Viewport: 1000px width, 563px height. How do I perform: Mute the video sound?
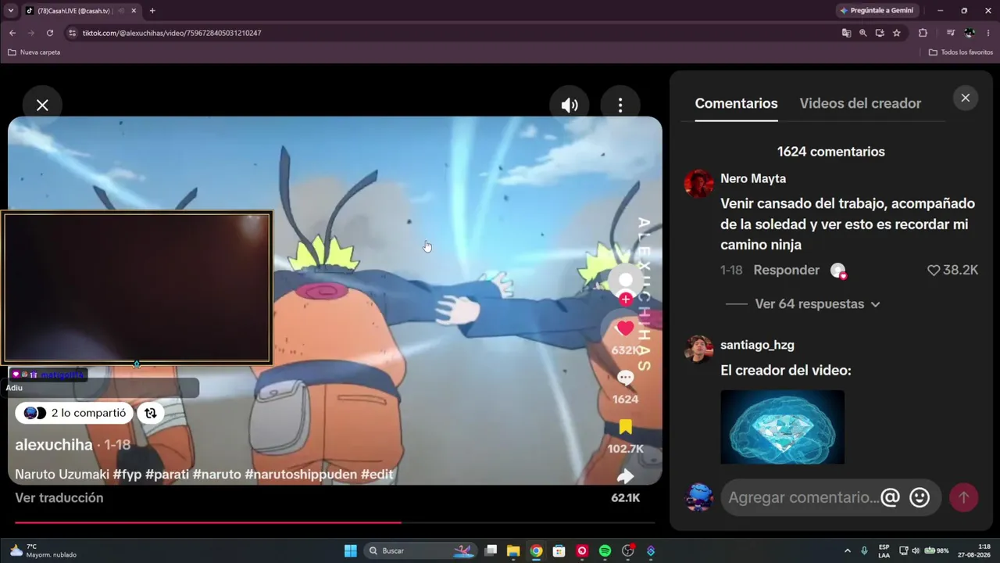point(570,105)
